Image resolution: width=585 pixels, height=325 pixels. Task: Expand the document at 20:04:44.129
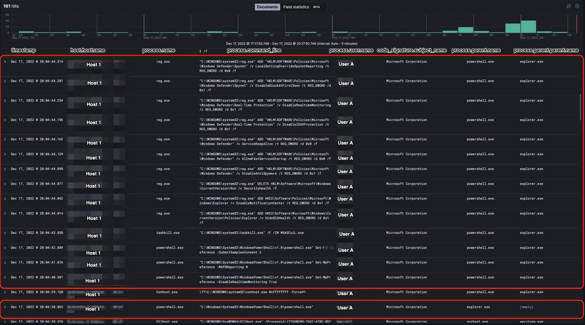pyautogui.click(x=5, y=154)
